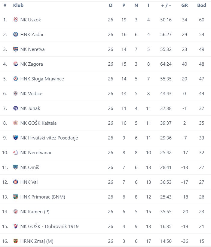
Task: Click the + / - goals column header
Action: point(166,6)
